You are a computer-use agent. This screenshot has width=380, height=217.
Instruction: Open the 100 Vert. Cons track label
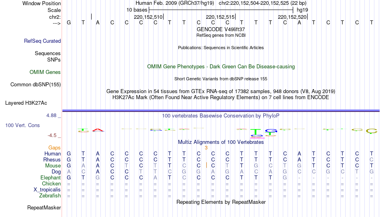pyautogui.click(x=22, y=125)
